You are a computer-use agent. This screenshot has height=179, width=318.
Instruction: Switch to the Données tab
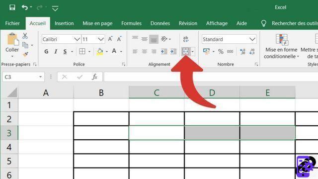(160, 23)
